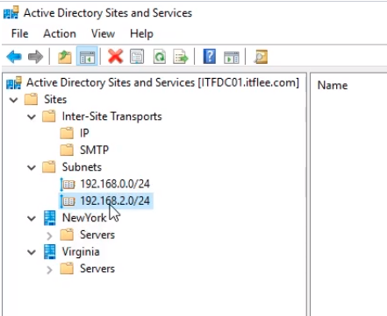Select the IP transport label

(x=84, y=133)
